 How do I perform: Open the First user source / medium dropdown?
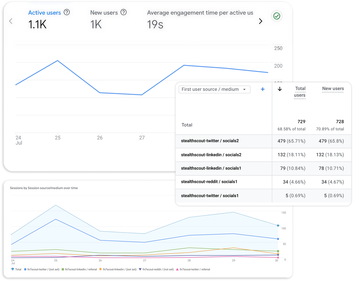click(214, 89)
